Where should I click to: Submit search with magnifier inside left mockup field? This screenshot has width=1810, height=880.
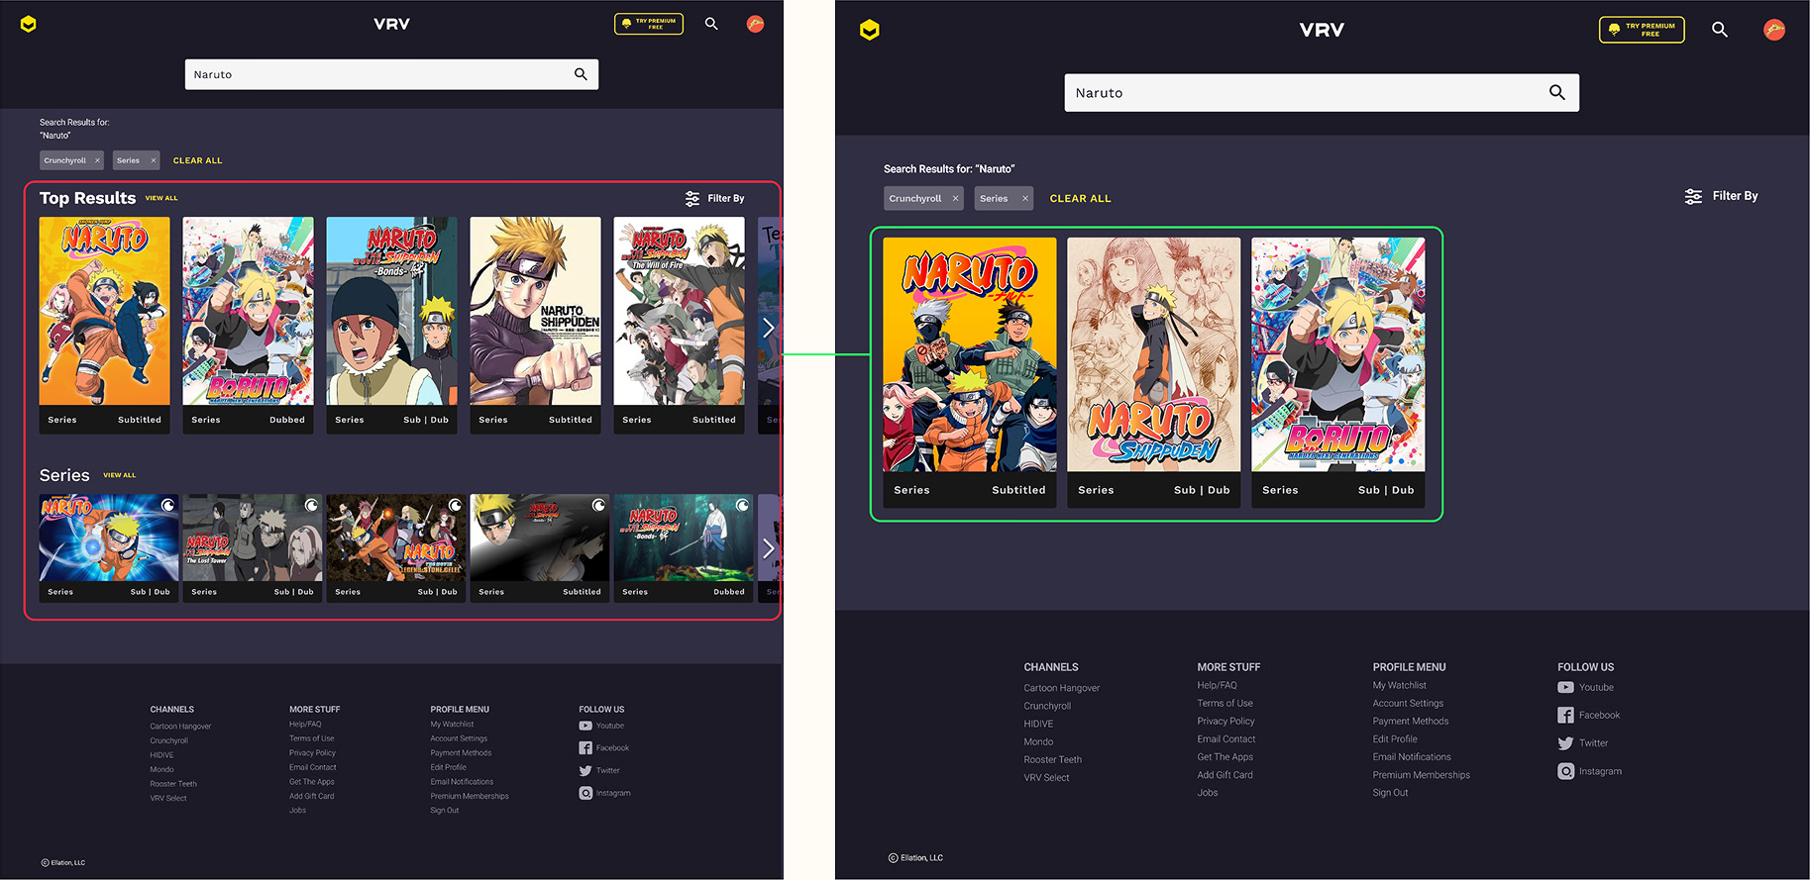coord(581,74)
